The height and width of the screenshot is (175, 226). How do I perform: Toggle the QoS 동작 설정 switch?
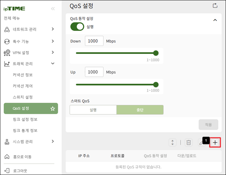[77, 27]
